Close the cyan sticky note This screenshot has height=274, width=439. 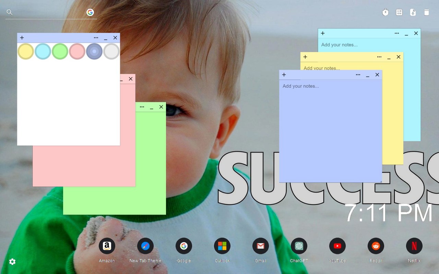point(416,33)
